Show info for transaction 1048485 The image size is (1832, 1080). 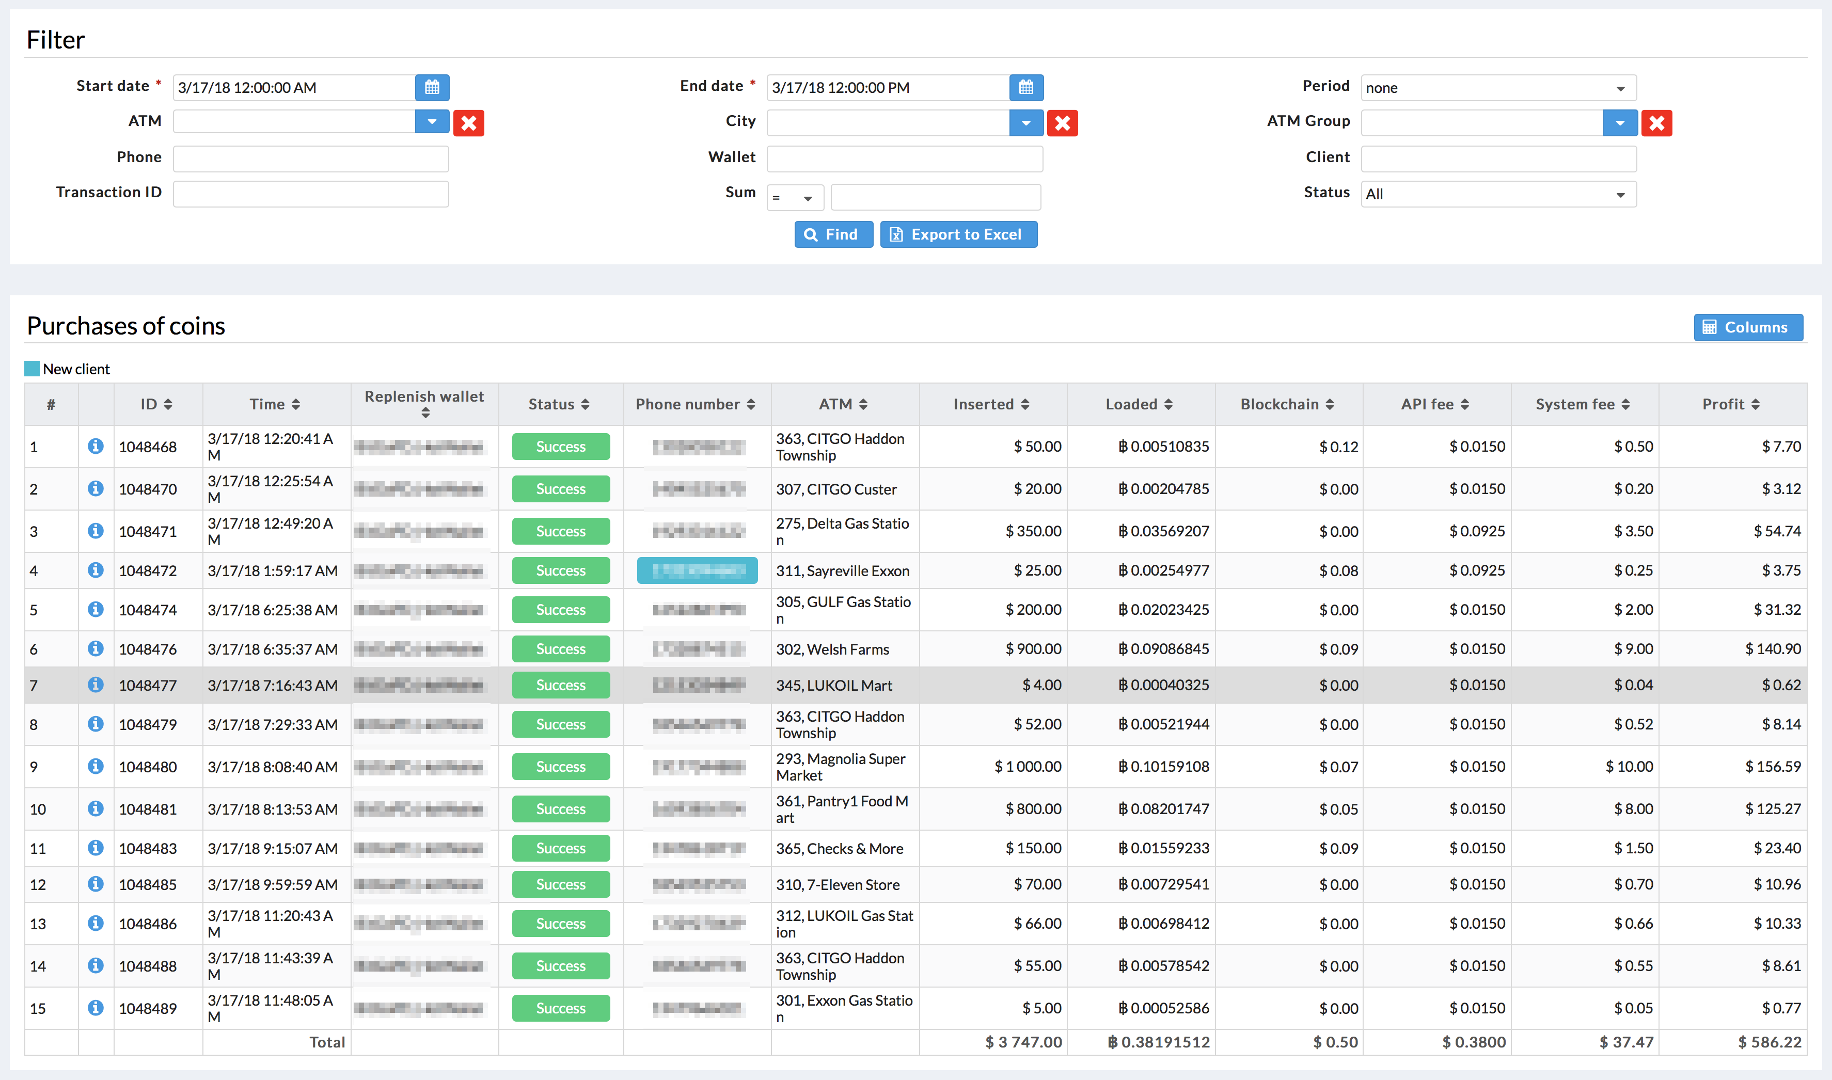(x=96, y=884)
